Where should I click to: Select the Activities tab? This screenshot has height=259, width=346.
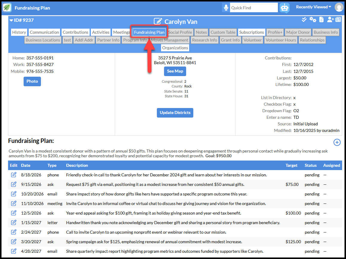[x=101, y=32]
